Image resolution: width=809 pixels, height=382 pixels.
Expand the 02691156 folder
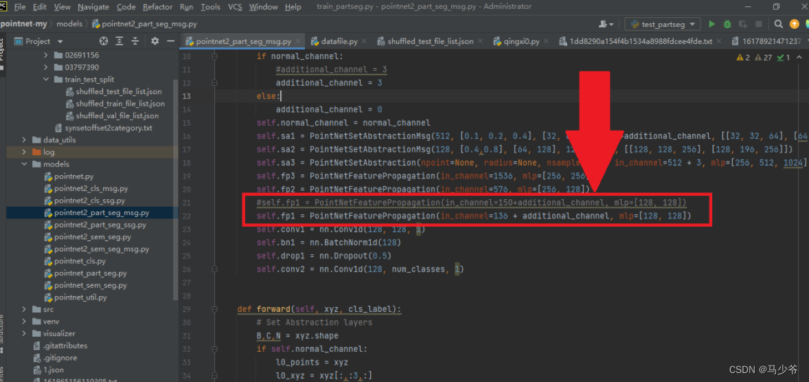coord(46,55)
